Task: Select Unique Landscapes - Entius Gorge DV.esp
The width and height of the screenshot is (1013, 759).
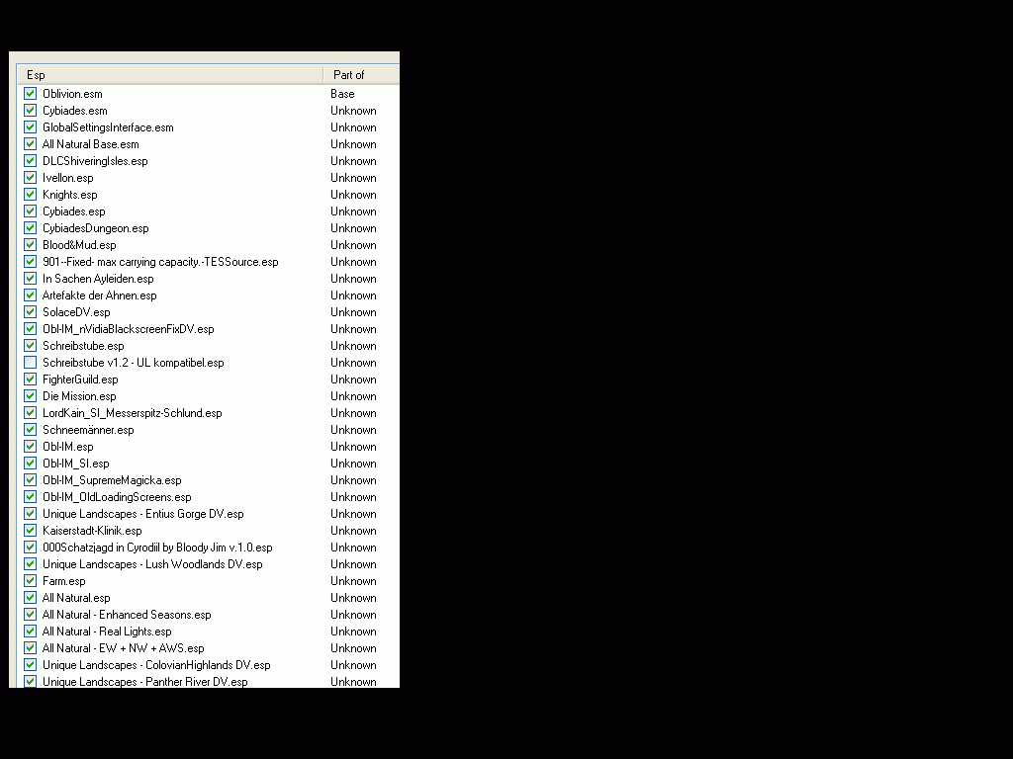Action: coord(142,514)
